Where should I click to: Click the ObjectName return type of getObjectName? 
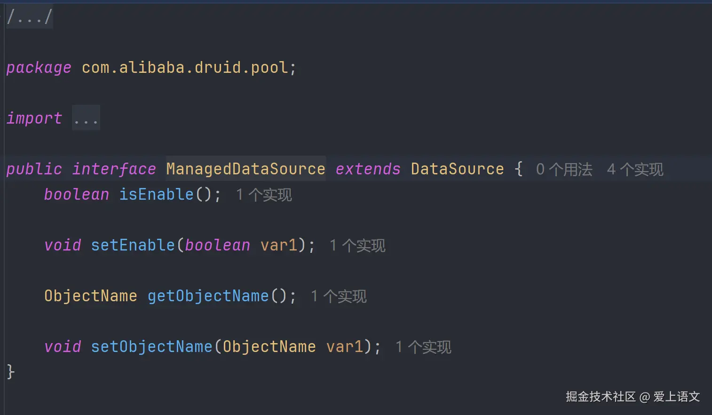pos(91,296)
